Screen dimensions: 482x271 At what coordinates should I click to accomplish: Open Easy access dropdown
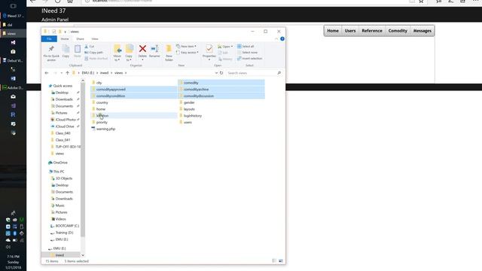pyautogui.click(x=188, y=53)
